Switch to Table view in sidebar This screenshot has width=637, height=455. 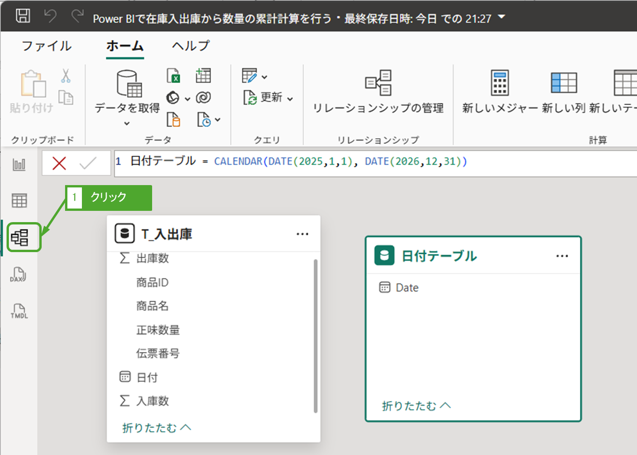(19, 201)
